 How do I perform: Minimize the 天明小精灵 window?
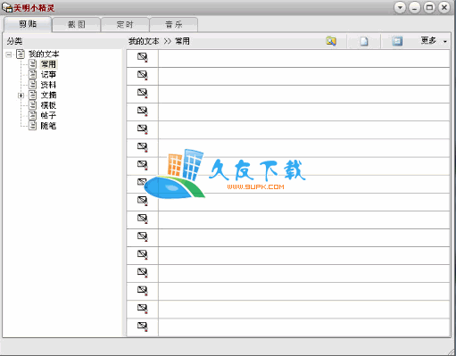tap(414, 7)
